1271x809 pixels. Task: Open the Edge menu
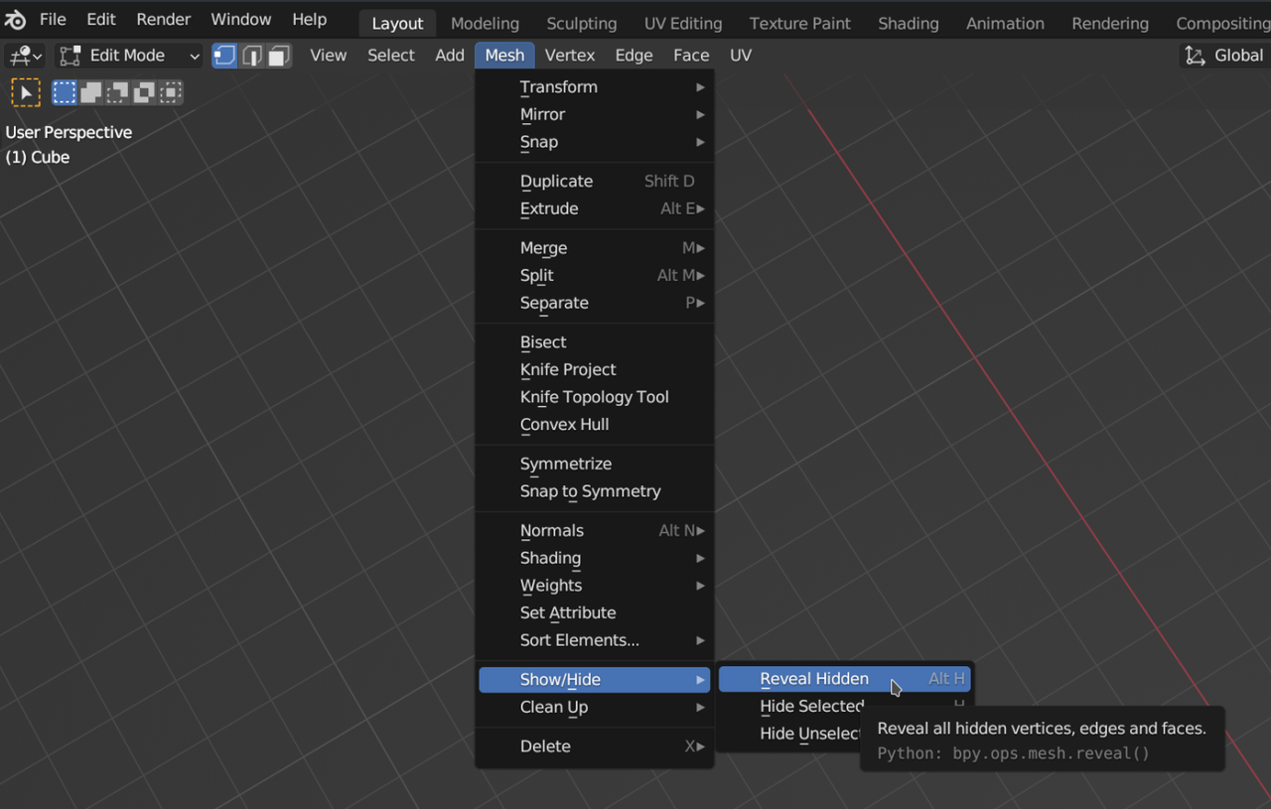tap(634, 56)
